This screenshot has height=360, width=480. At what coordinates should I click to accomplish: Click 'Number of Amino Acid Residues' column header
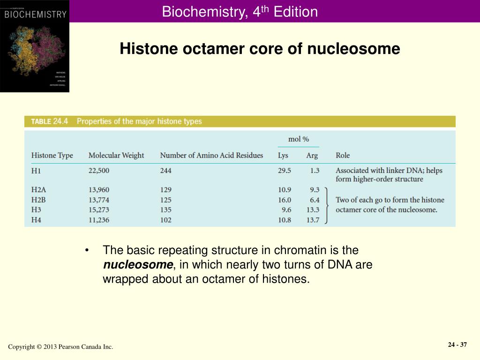click(x=211, y=156)
